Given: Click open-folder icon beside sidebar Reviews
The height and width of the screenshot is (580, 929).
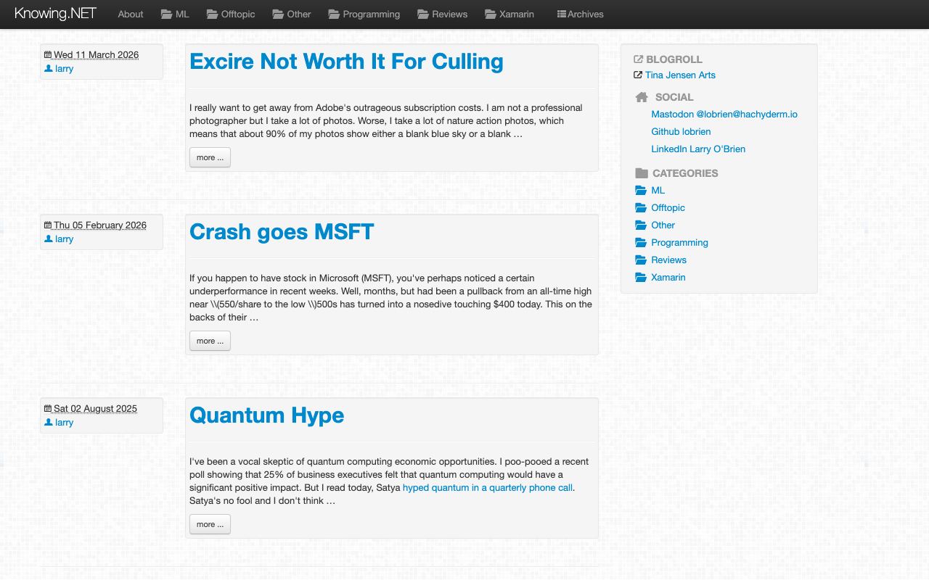Looking at the screenshot, I should point(641,260).
